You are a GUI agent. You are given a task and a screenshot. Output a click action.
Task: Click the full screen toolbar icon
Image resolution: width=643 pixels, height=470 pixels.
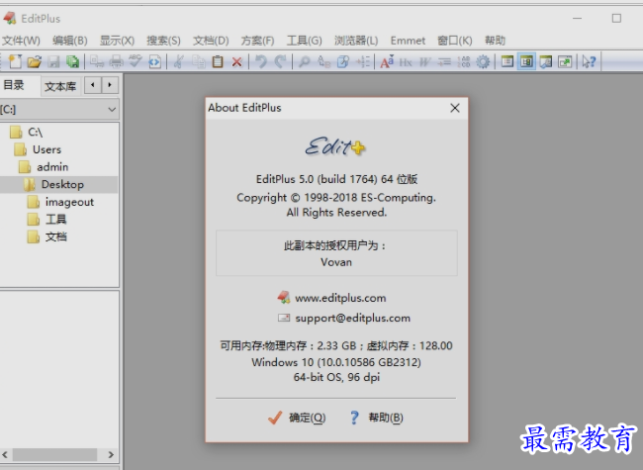565,62
